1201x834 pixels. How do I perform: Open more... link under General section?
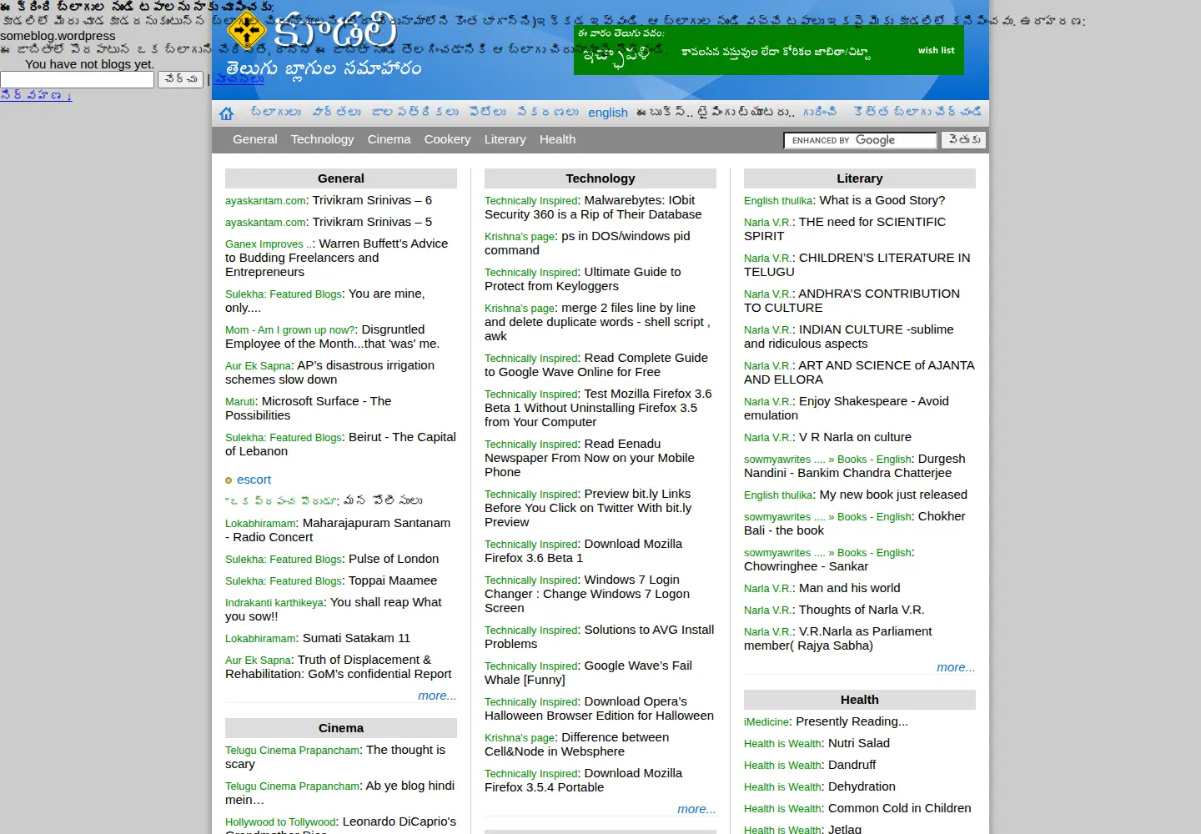click(437, 696)
